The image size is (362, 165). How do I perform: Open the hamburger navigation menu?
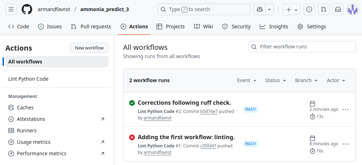tap(11, 9)
